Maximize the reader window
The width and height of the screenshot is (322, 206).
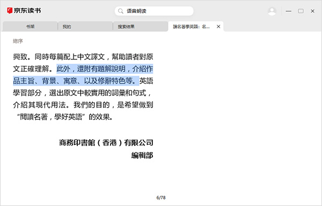point(301,11)
